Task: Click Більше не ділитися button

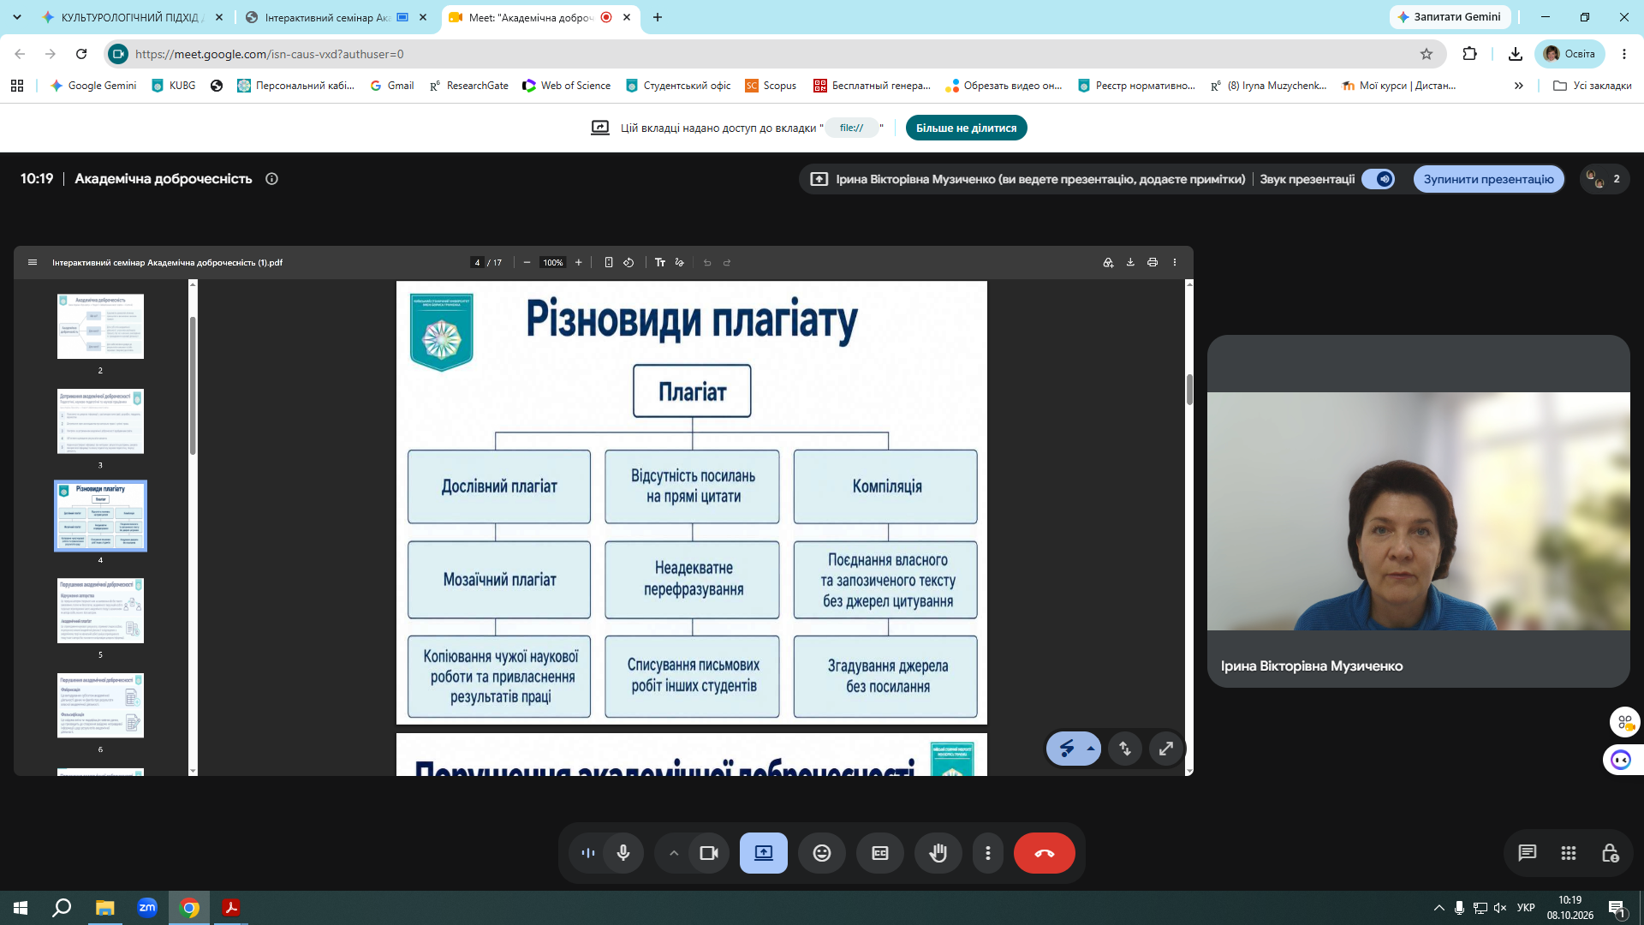Action: point(966,128)
